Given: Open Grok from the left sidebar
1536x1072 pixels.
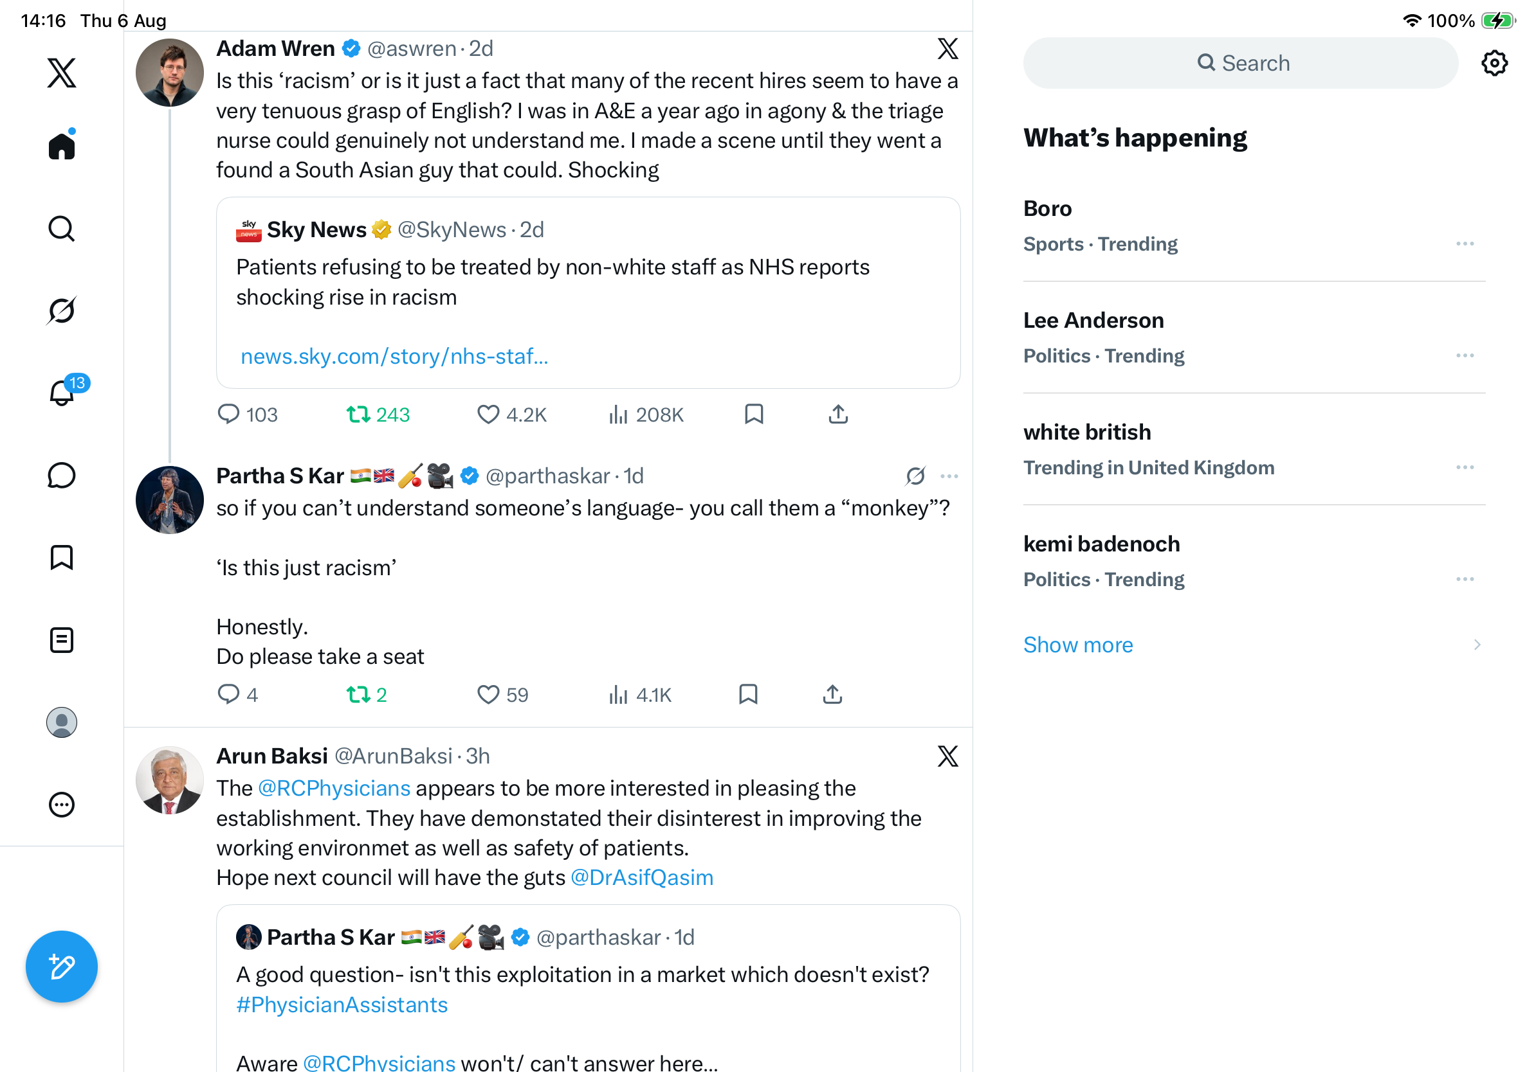Looking at the screenshot, I should pyautogui.click(x=62, y=311).
